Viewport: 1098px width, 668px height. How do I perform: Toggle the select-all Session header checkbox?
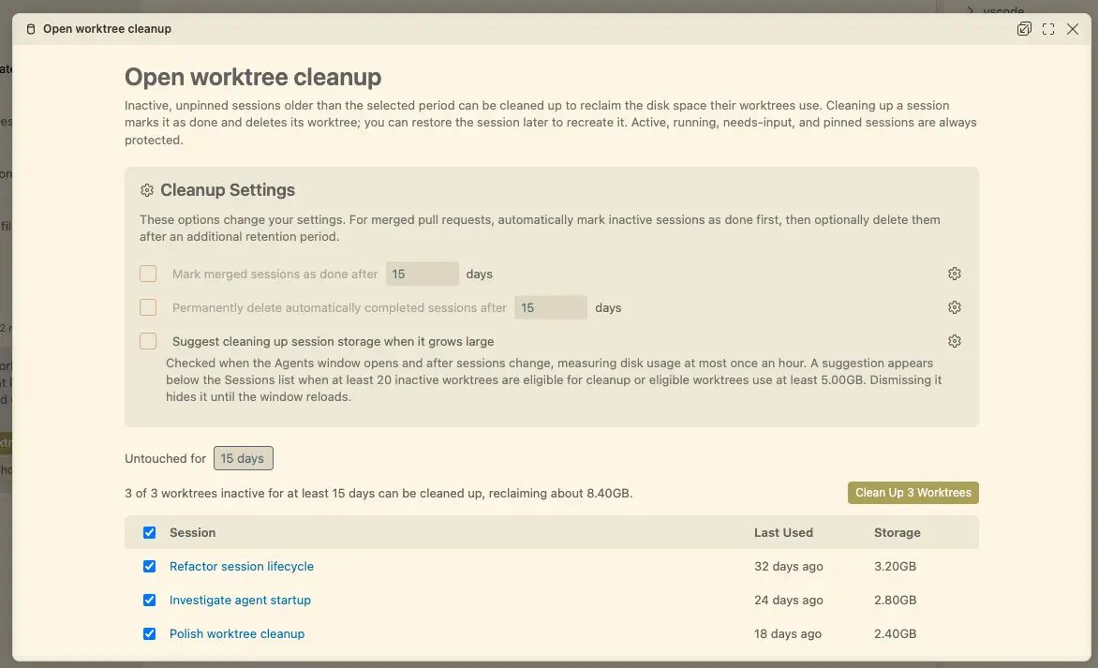click(149, 533)
